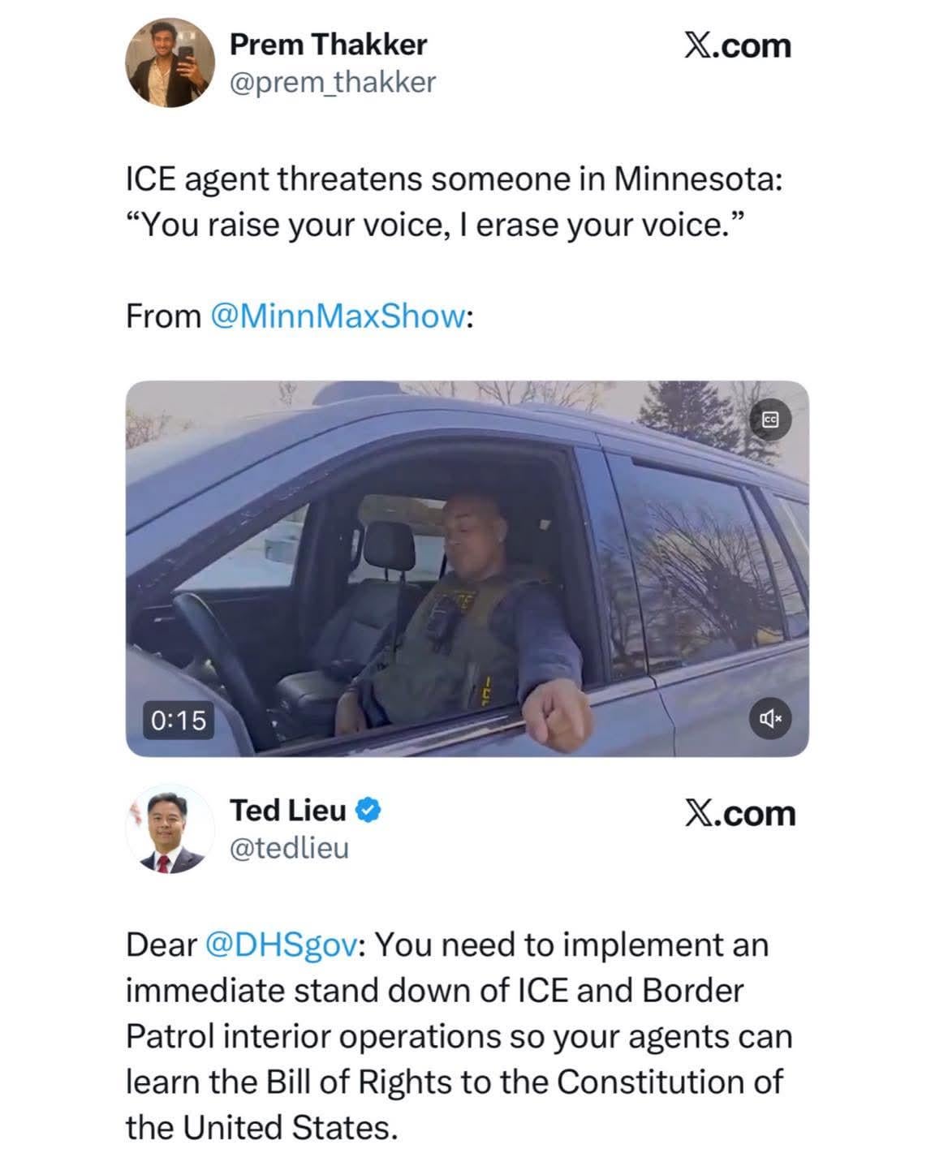The height and width of the screenshot is (1162, 935).
Task: Click the X logo beside Ted Lieu's post
Action: (698, 813)
